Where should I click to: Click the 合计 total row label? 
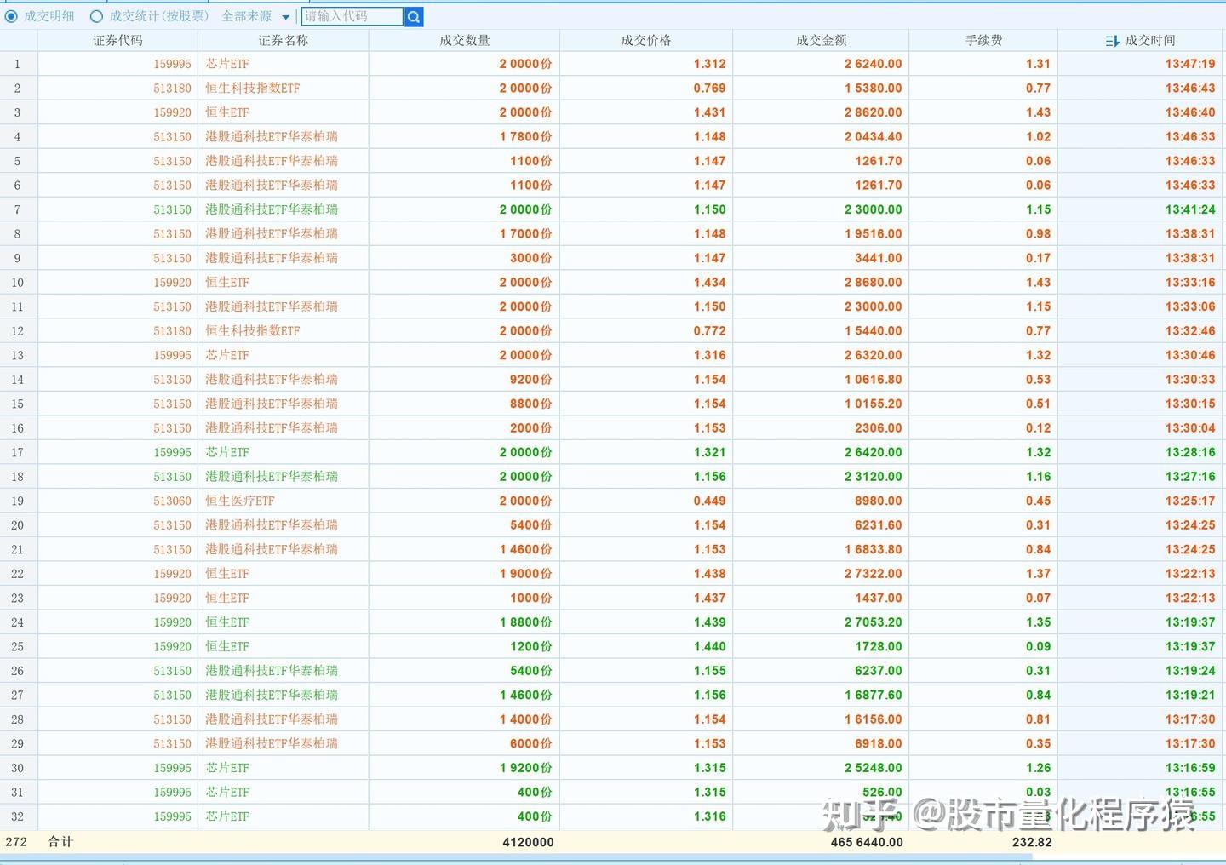(x=60, y=842)
